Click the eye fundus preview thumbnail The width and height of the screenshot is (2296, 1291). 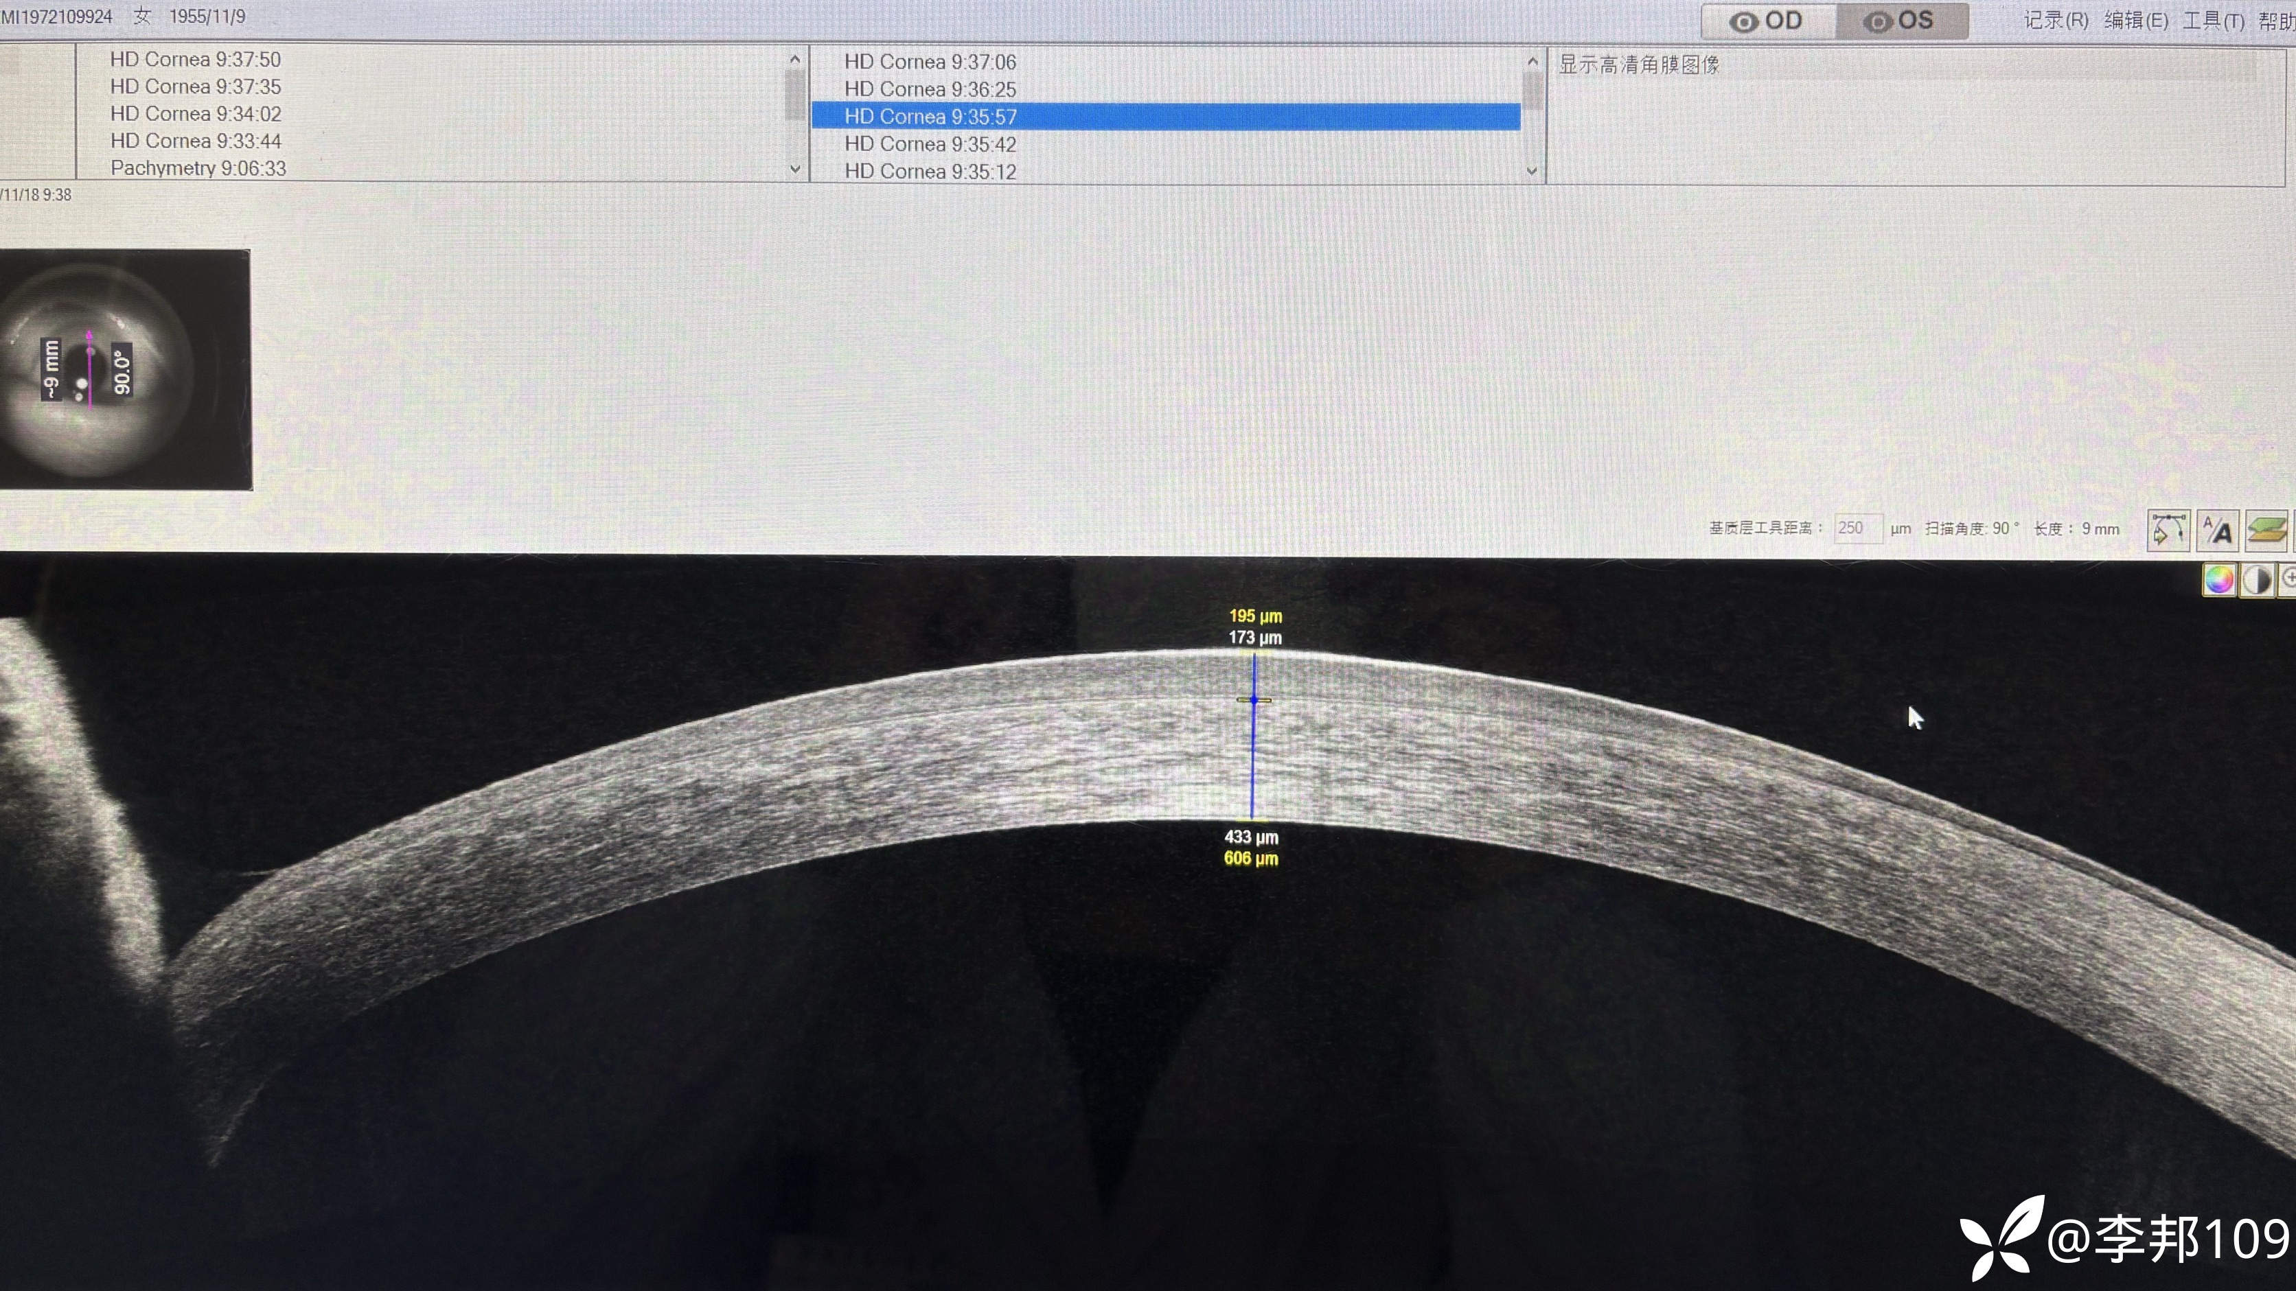[125, 369]
